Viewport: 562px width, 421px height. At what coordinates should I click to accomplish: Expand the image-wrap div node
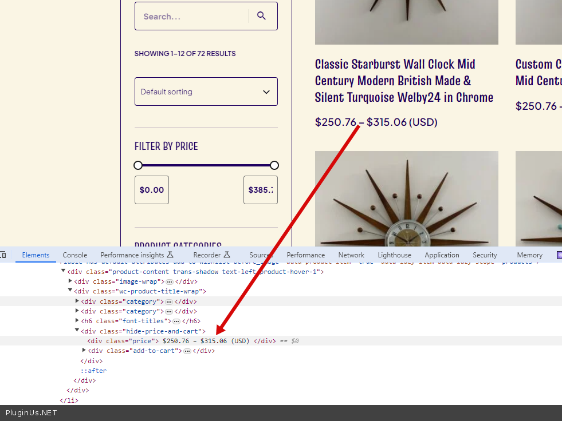point(70,281)
